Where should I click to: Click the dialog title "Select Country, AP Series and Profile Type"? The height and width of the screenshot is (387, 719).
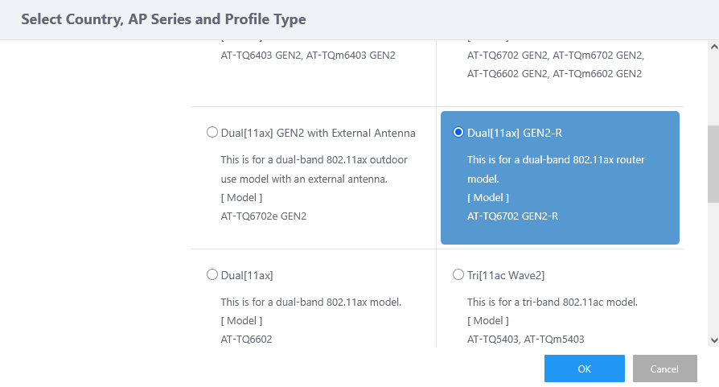163,19
